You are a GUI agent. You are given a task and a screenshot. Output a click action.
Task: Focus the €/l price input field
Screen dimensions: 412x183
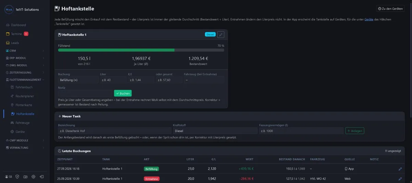coord(141,80)
